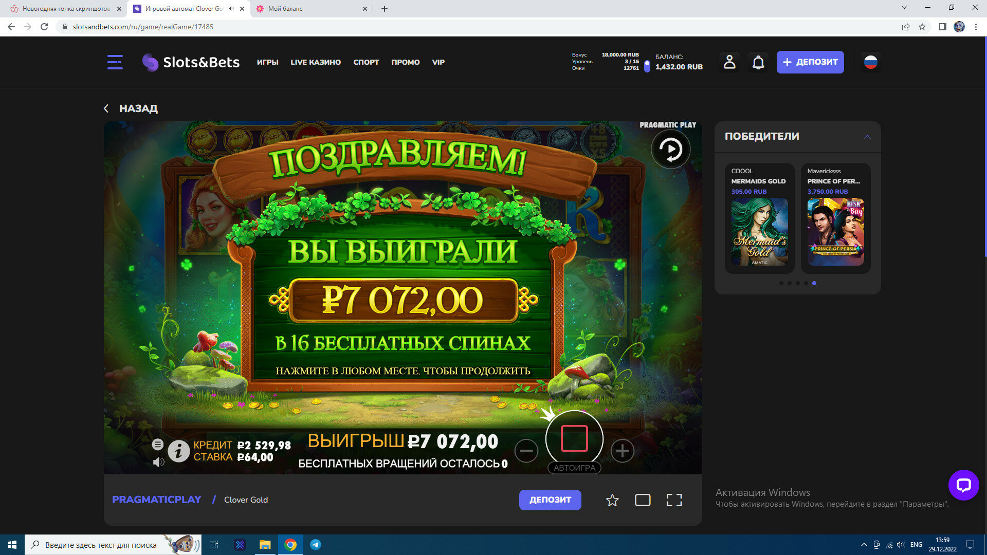Open the language flag selector
Viewport: 987px width, 555px height.
(870, 62)
